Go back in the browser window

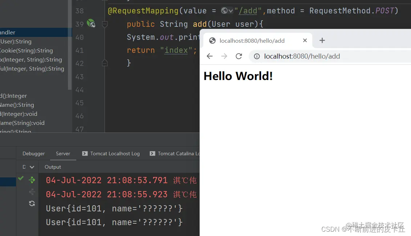pyautogui.click(x=210, y=56)
